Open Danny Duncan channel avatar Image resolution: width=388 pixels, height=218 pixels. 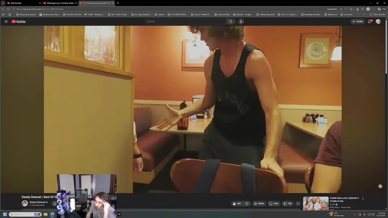tap(25, 203)
